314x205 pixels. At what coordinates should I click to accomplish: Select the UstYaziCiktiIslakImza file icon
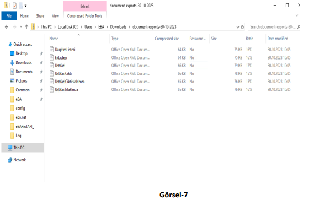[51, 82]
